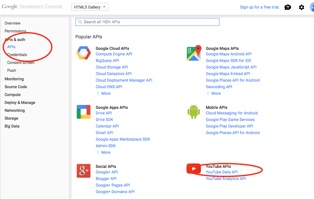The height and width of the screenshot is (199, 314).
Task: Click Sign up for a free trial
Action: (260, 7)
